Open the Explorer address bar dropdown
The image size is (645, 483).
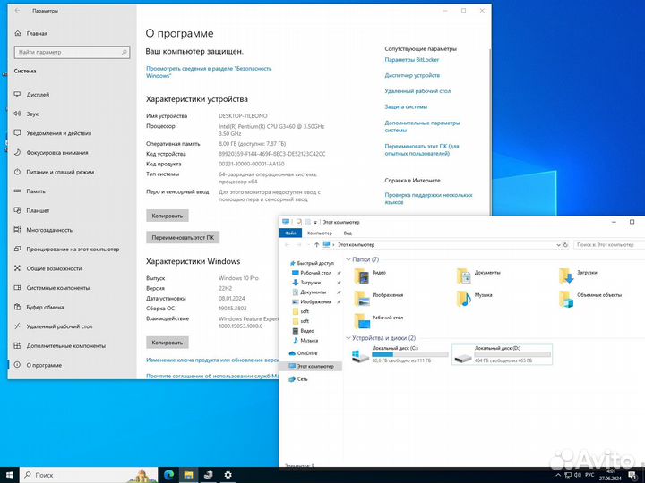[x=558, y=244]
